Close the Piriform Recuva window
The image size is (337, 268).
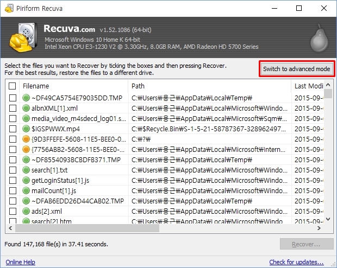coord(324,8)
